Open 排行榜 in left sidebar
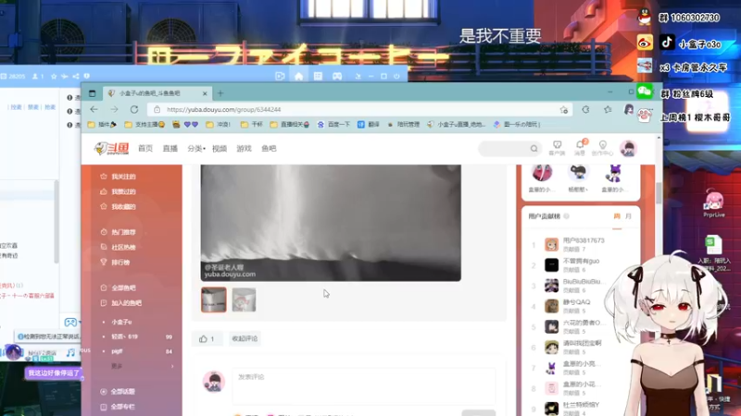 pos(115,263)
